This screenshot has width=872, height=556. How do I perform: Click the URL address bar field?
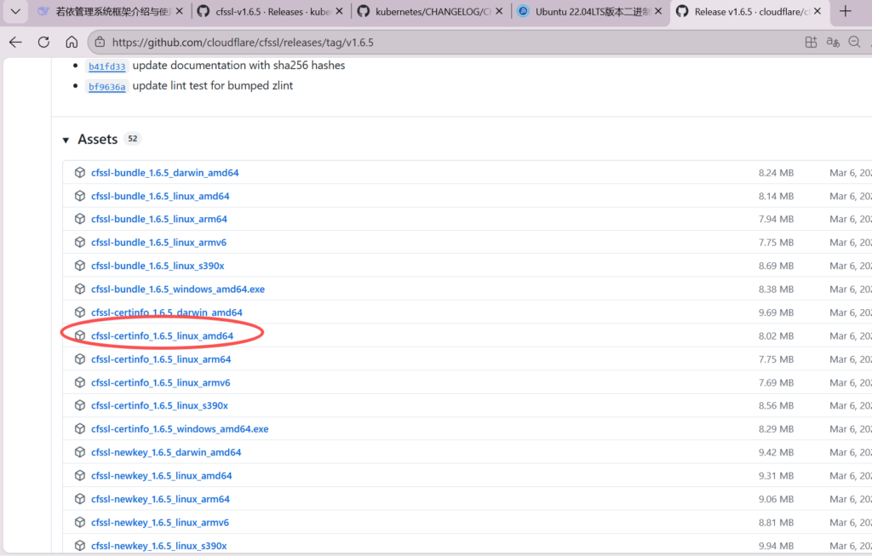pyautogui.click(x=426, y=42)
